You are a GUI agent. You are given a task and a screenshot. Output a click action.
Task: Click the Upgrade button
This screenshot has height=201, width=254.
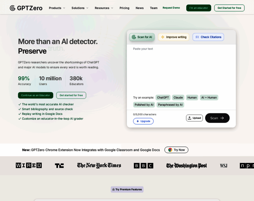(143, 121)
